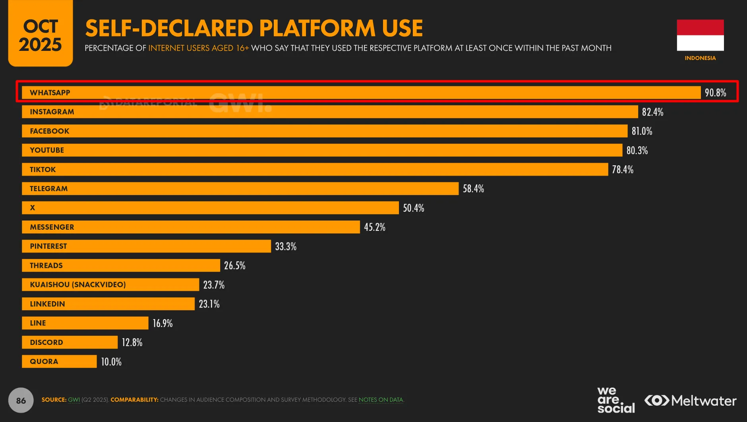Screen dimensions: 747x422
Task: Click the Telegram bar
Action: tap(240, 189)
